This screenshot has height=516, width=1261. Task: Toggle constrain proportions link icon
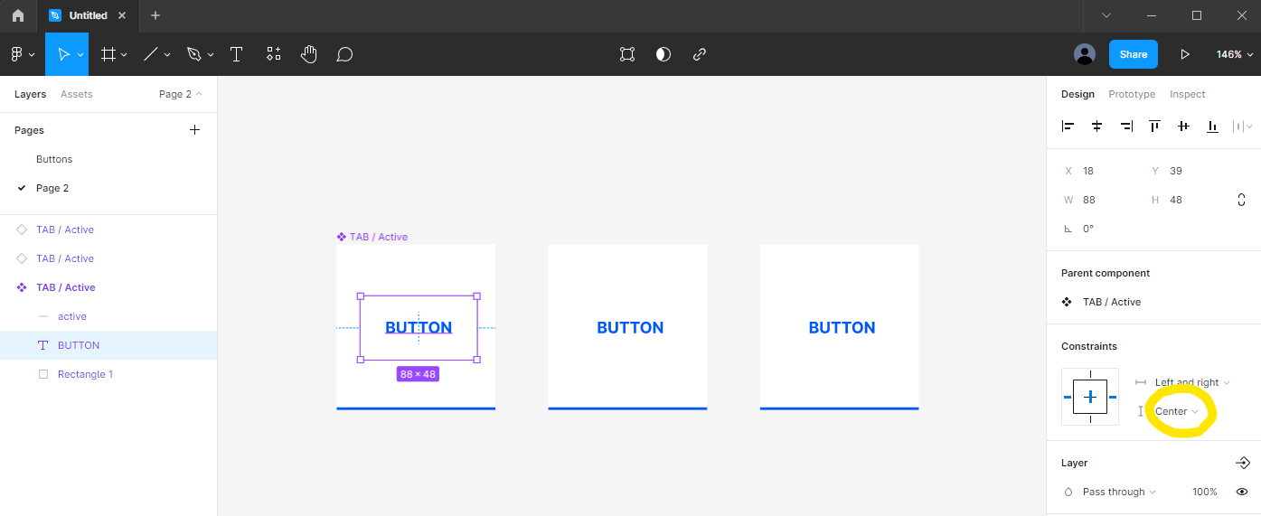tap(1241, 200)
